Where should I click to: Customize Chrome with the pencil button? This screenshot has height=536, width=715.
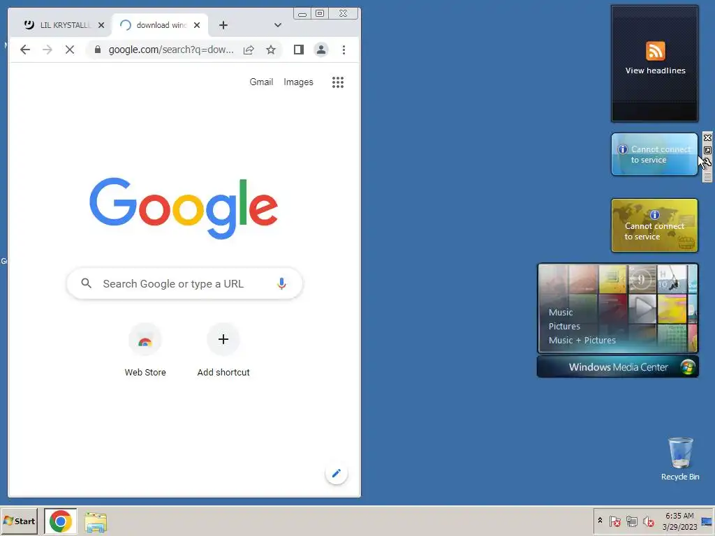(337, 474)
